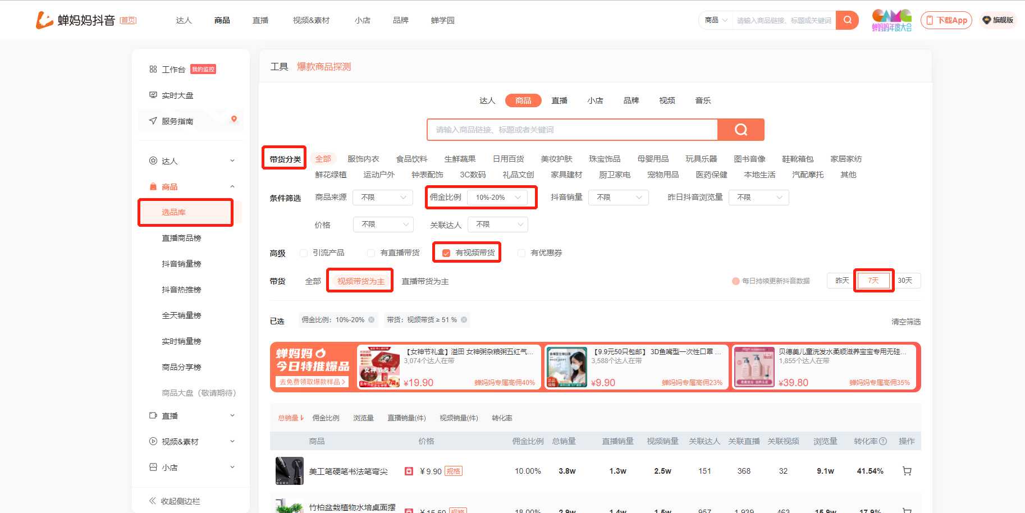Click the 下载App phone icon button
Screen dimensions: 1025x513
click(946, 20)
